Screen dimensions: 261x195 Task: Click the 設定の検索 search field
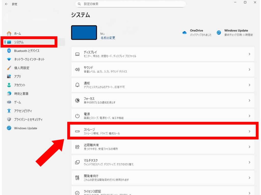click(130, 4)
